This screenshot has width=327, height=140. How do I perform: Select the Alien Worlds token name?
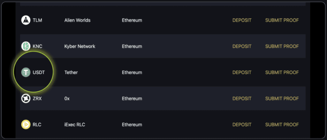coord(77,20)
